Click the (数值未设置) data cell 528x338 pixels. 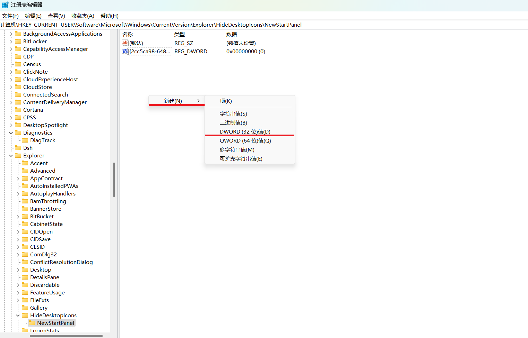pos(241,43)
